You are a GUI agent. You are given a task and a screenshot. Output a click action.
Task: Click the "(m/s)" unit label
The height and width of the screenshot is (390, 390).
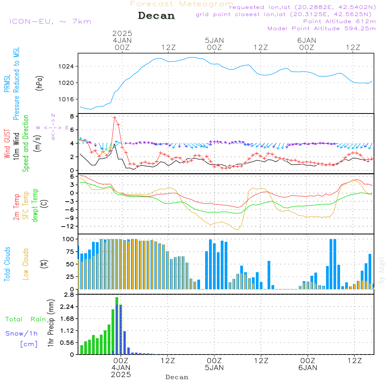click(x=38, y=144)
